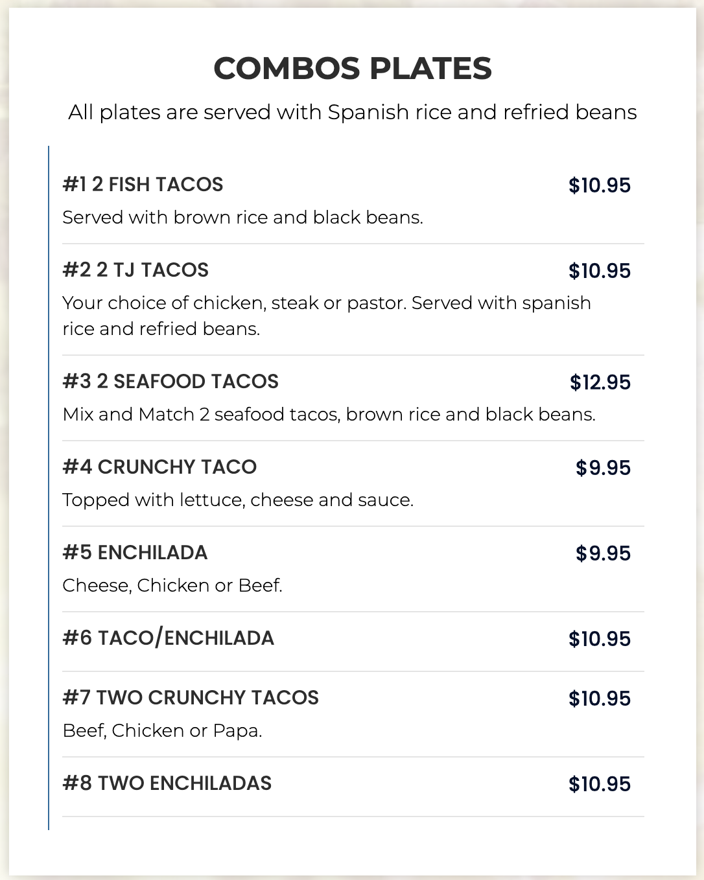Select the #3 2 Seafood Tacos title

point(170,382)
